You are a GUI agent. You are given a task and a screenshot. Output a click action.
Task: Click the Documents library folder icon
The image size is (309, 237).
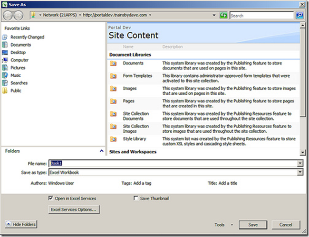[x=113, y=63]
